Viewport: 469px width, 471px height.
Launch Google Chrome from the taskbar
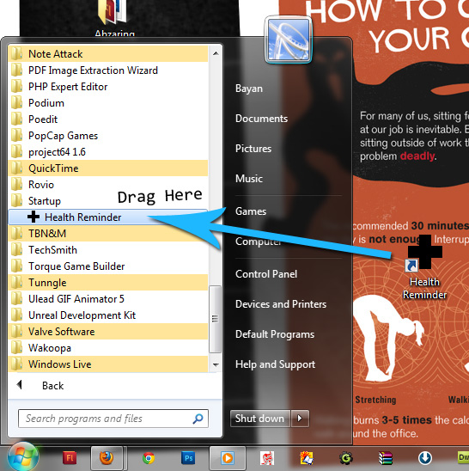click(149, 458)
